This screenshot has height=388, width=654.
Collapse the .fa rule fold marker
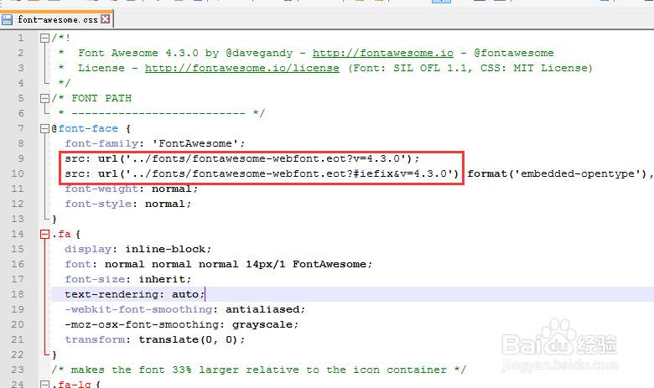44,234
